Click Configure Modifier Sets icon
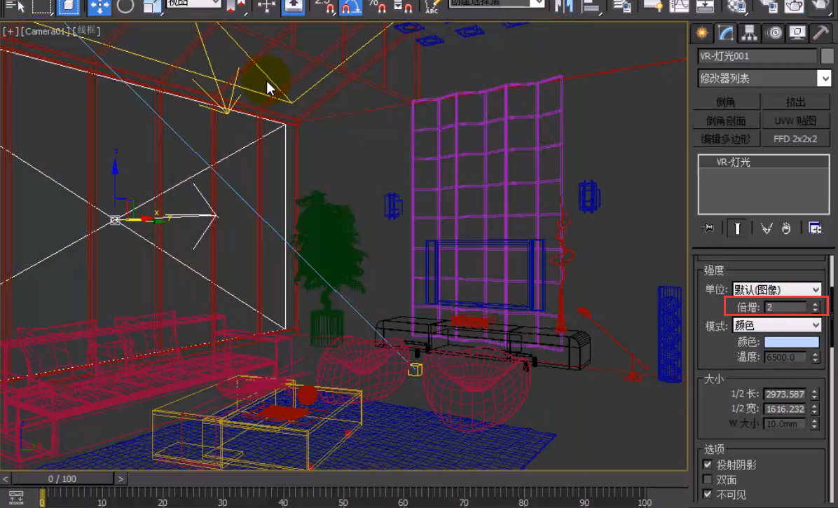 click(x=814, y=228)
